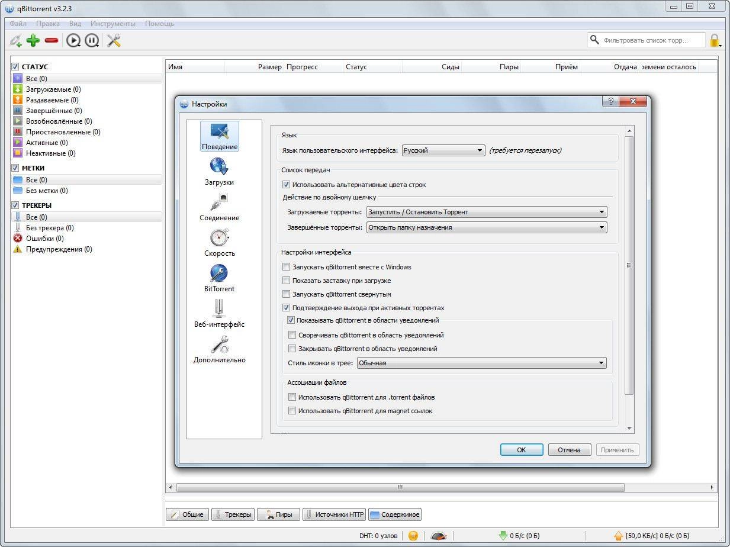Click the alternative speed limits status icon
Screen dimensions: 730x547
pos(439,536)
